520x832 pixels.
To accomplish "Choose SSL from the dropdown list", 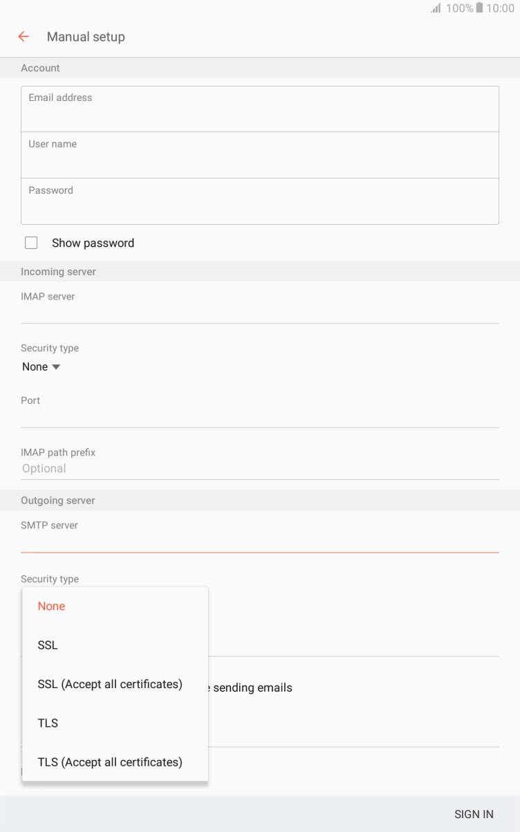I will (48, 645).
